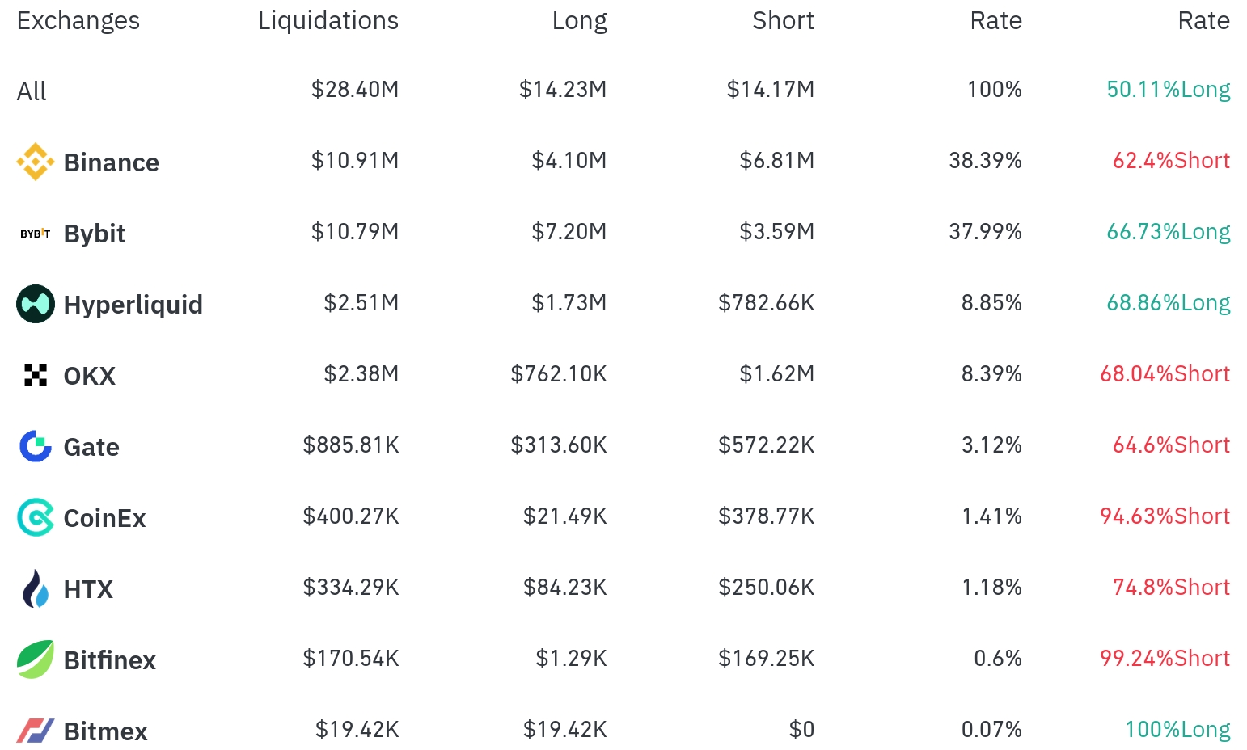Click the Gate logo icon
The image size is (1247, 750).
tap(36, 447)
